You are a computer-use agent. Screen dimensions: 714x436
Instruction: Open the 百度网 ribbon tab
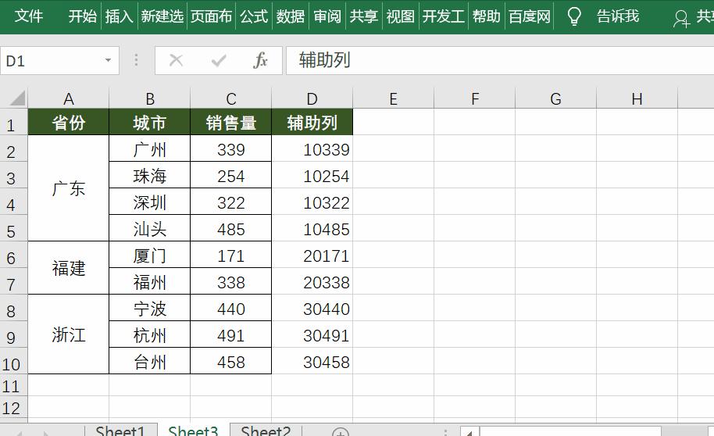pyautogui.click(x=529, y=16)
